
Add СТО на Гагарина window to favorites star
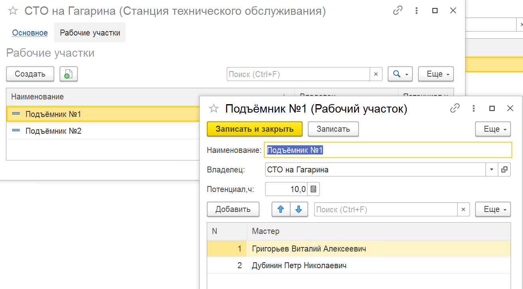[13, 11]
